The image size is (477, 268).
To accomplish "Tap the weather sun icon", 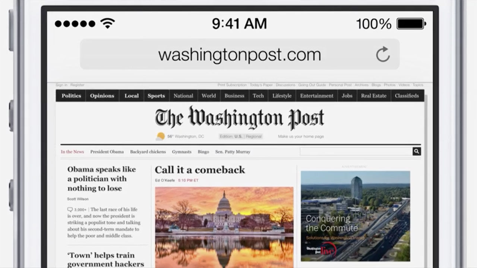I will (160, 136).
